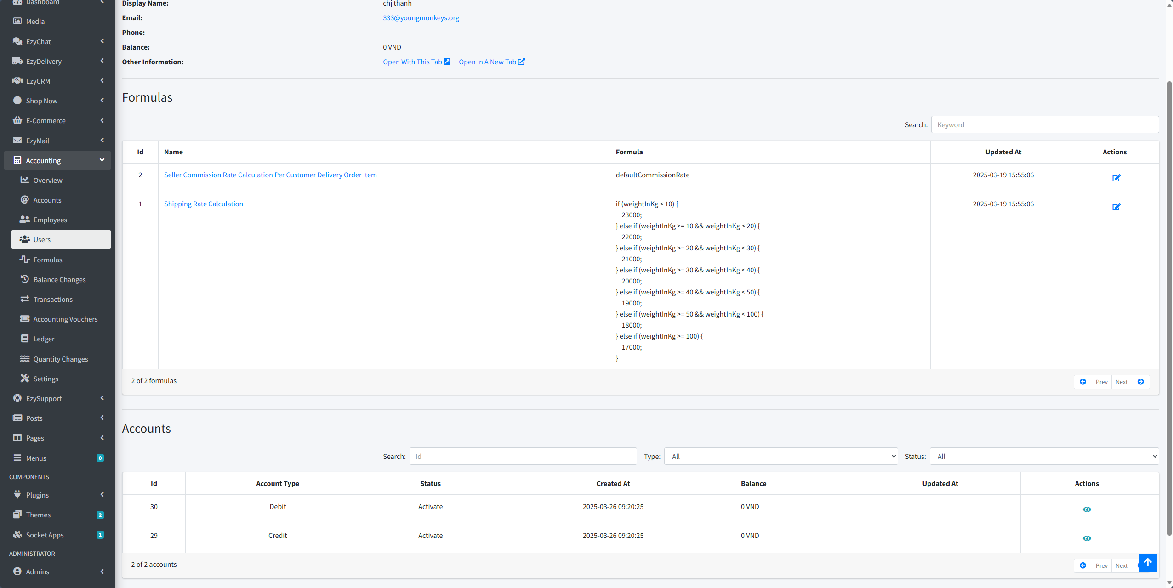
Task: Click the EzyDelivery truck icon
Action: point(17,61)
